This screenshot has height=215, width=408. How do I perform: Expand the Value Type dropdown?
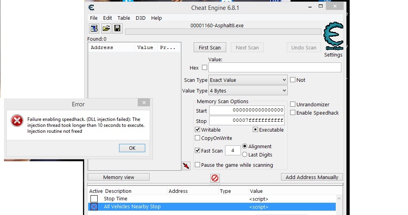[x=248, y=91]
